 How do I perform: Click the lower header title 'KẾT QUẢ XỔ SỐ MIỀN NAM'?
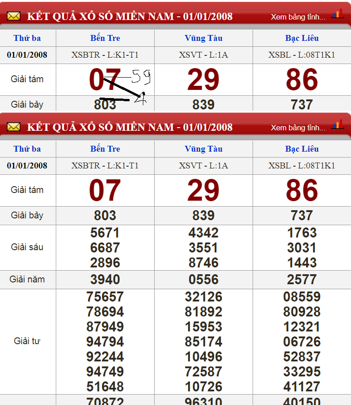[x=100, y=127]
